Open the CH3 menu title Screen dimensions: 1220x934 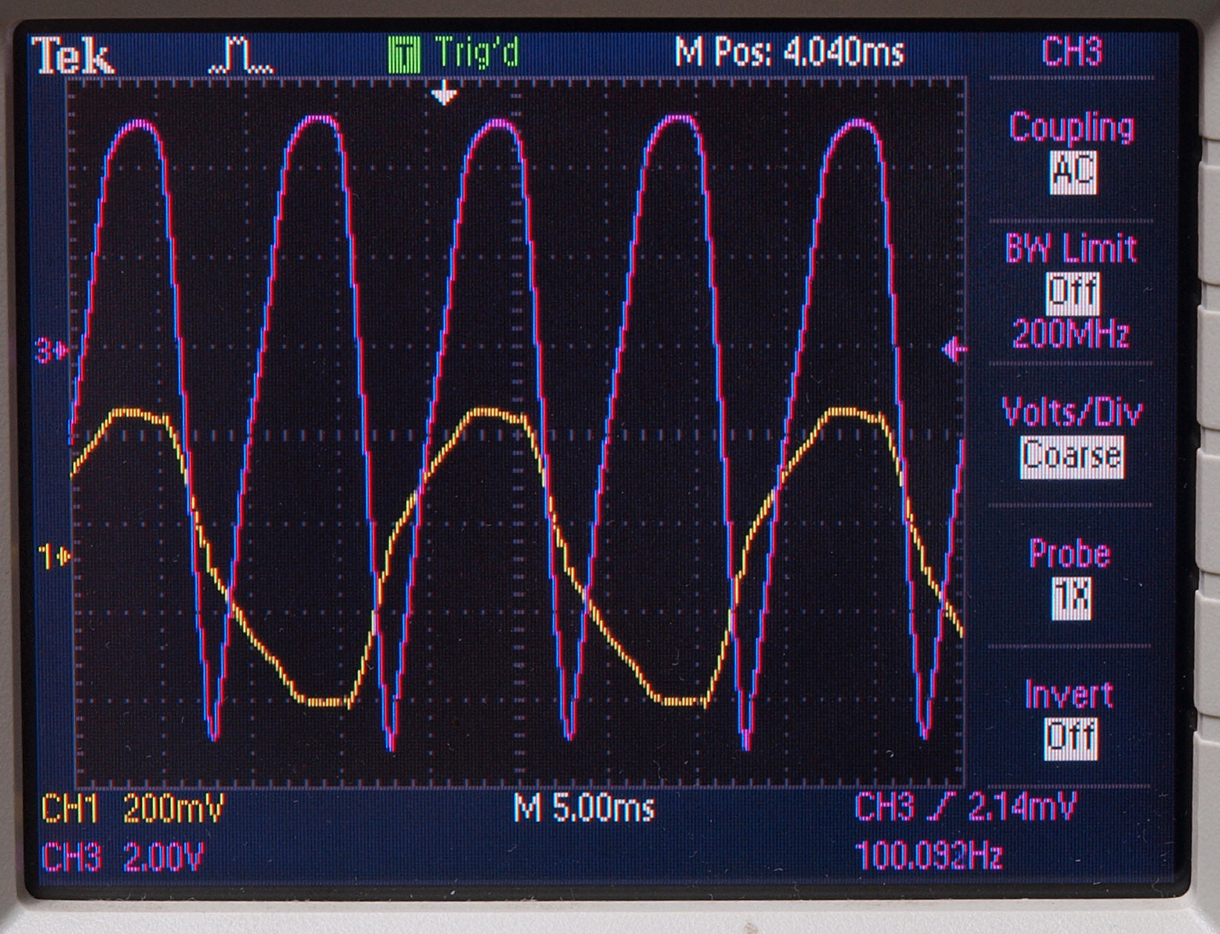[1072, 52]
